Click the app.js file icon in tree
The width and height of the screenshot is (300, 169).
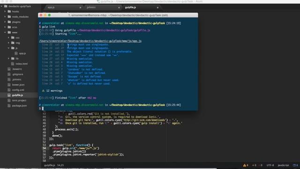click(16, 54)
